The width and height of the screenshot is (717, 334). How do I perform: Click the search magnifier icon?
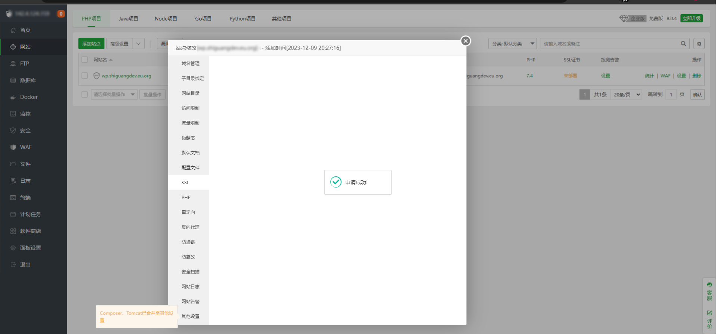pyautogui.click(x=683, y=44)
